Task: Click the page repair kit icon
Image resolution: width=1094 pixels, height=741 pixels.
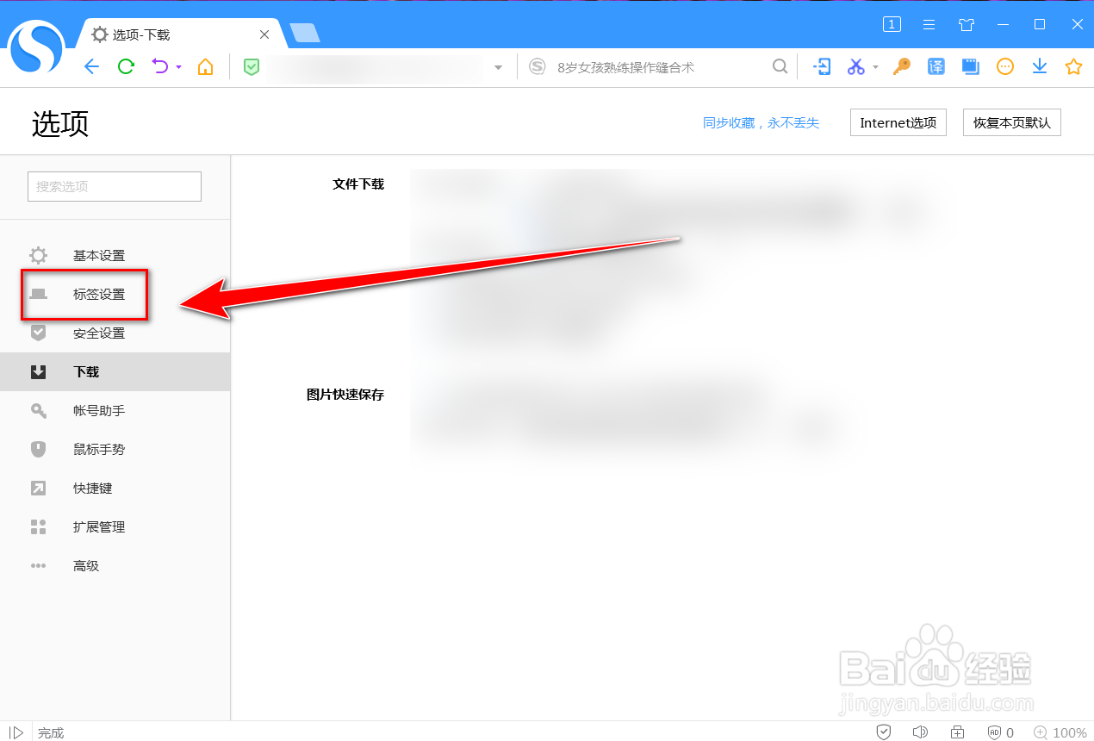Action: pyautogui.click(x=957, y=732)
